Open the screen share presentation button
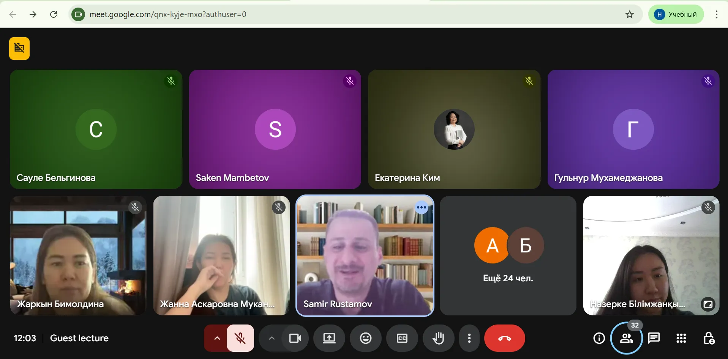Screen dimensions: 728x359 (x=329, y=338)
